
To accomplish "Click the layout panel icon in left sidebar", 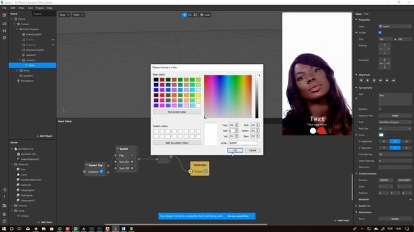I will tap(5, 15).
